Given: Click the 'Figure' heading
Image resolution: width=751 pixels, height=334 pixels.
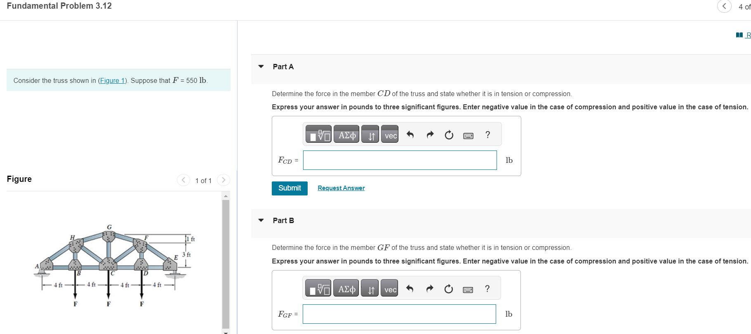Looking at the screenshot, I should (x=19, y=179).
